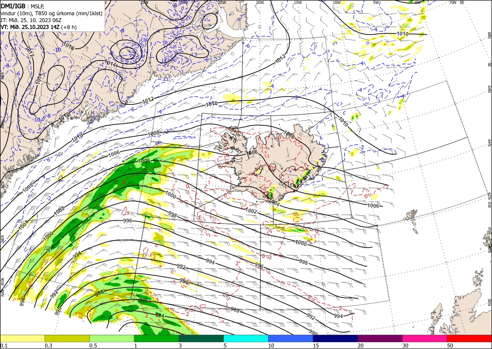Click the "15W" longitude label
492x349 pixels.
298,2
